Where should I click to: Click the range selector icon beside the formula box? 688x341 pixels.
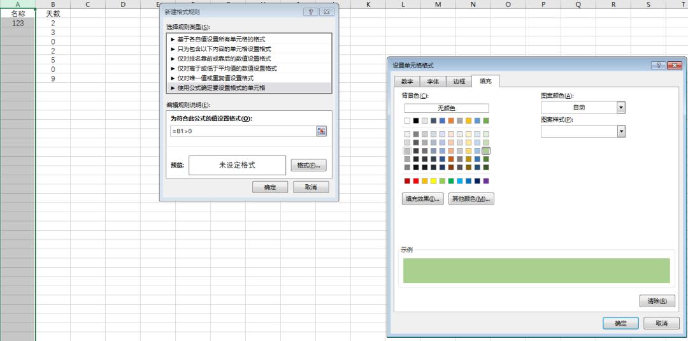321,131
